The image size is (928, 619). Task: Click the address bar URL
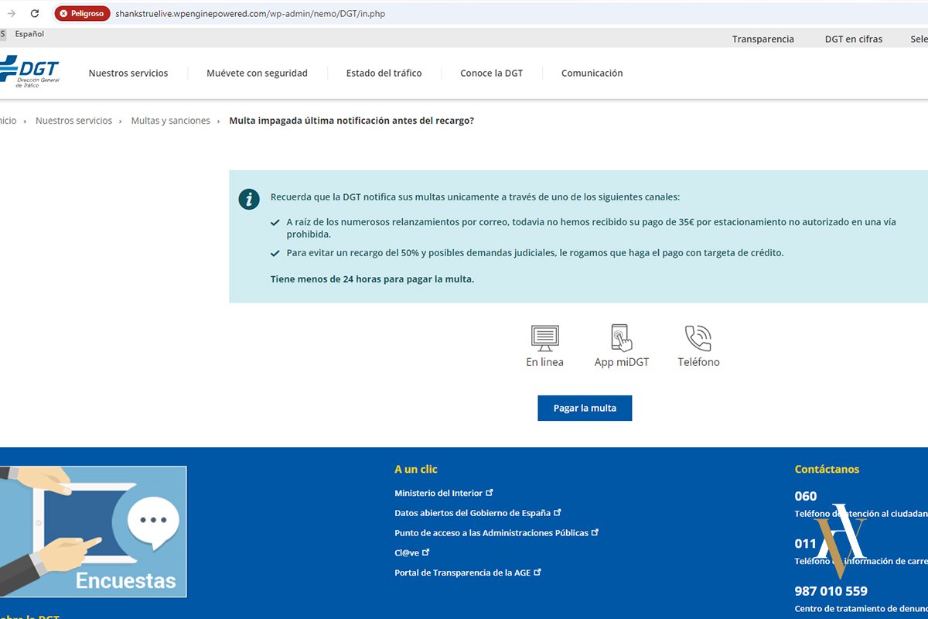250,14
